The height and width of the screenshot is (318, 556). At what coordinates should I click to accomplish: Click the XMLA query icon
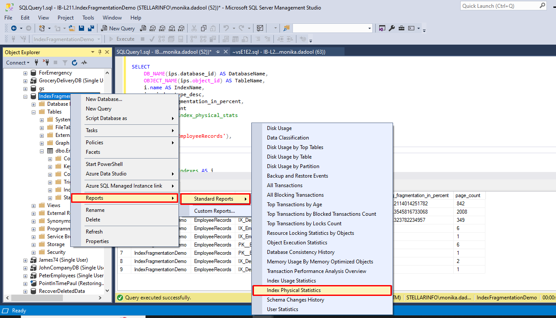[171, 28]
